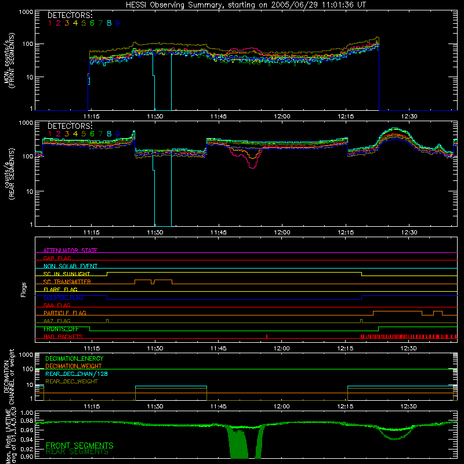
Task: Click the DETECTORS: label in rear segments plot
Action: (70, 126)
